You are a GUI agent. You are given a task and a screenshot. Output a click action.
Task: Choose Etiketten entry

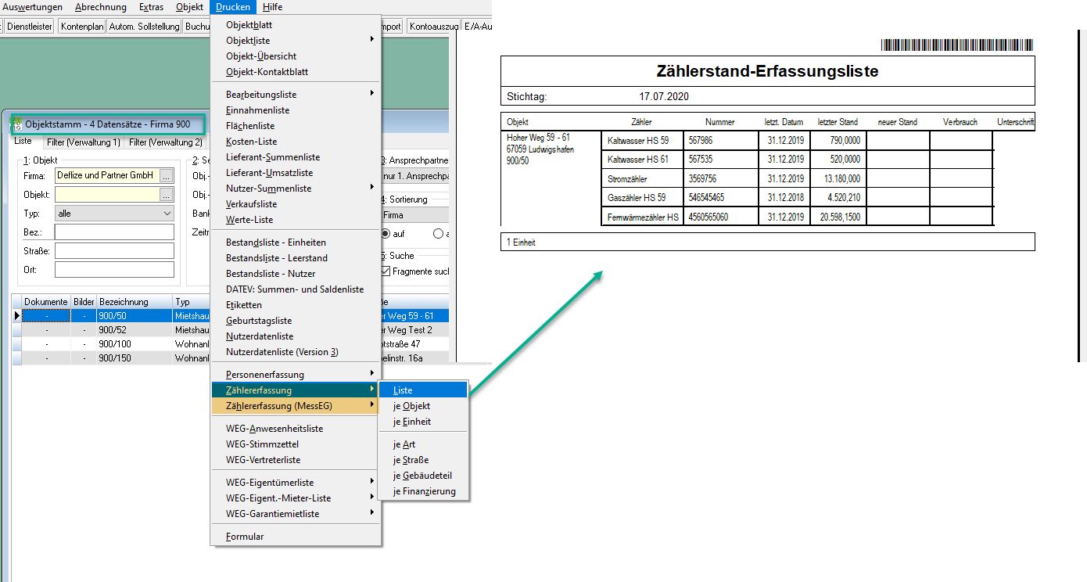point(296,305)
